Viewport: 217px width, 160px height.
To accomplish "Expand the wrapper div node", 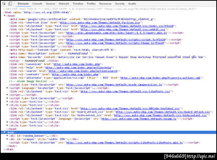I will click(7, 139).
